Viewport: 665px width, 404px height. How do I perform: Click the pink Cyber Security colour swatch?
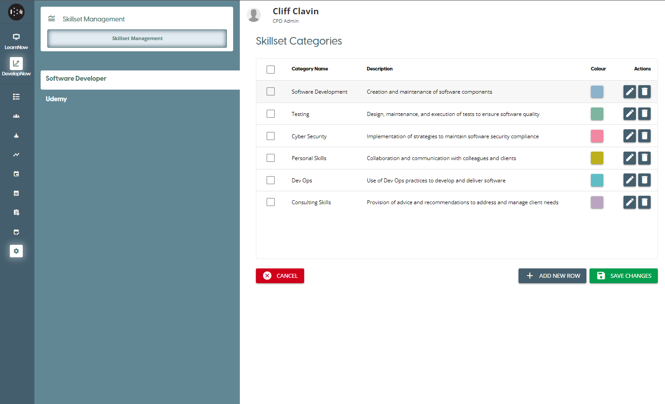(597, 136)
